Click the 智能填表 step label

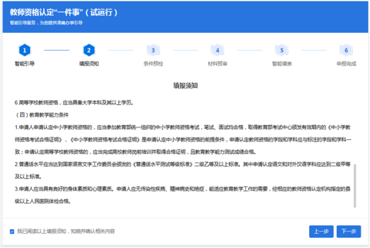(x=282, y=64)
